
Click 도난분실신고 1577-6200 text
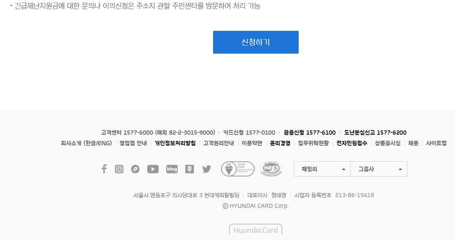375,133
